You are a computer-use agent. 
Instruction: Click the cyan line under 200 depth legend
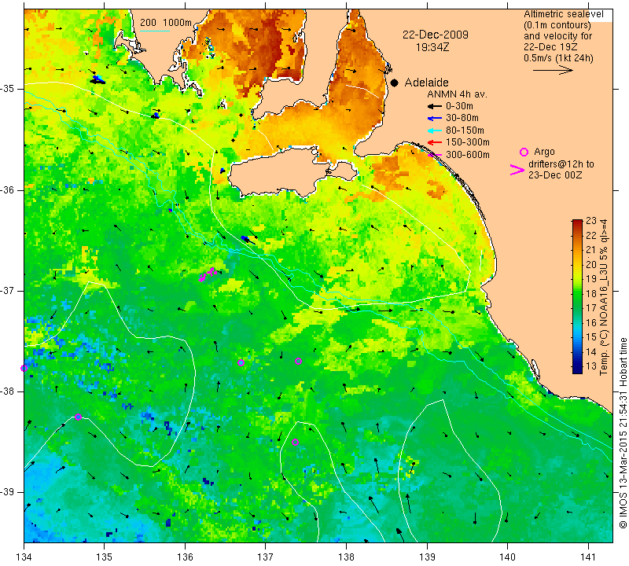[154, 31]
